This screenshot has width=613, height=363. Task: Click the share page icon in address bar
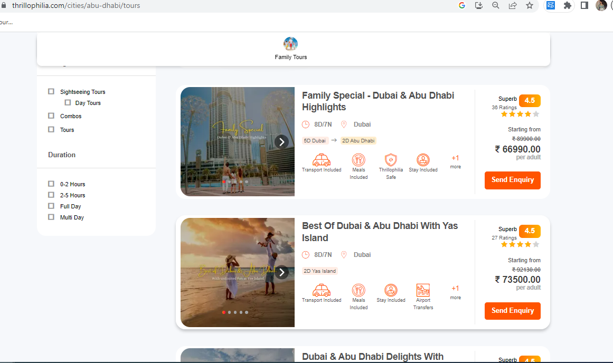(513, 5)
